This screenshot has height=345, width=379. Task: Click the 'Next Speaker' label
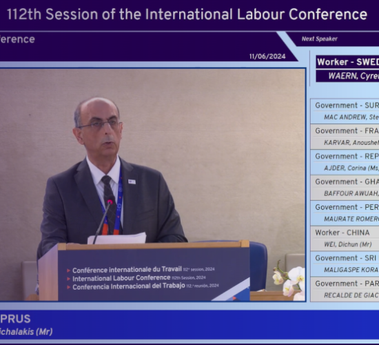point(319,39)
